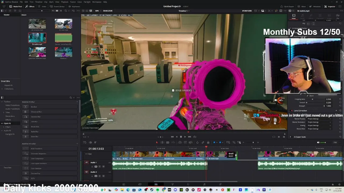The height and width of the screenshot is (193, 344).
Task: Collapse the Open FX tree item
Action: 2,123
